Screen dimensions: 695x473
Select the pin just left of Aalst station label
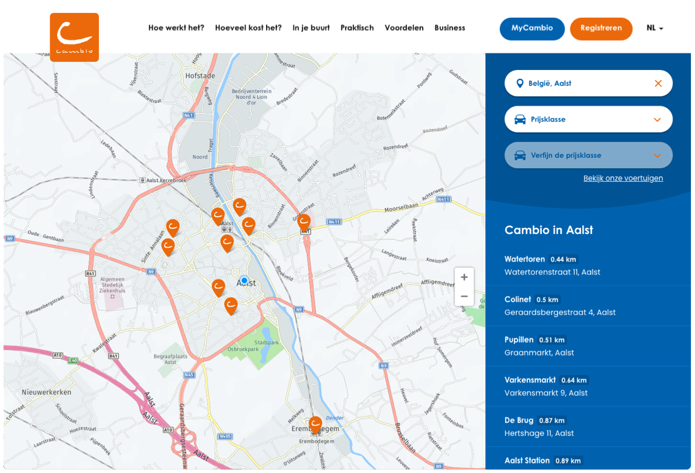[218, 217]
